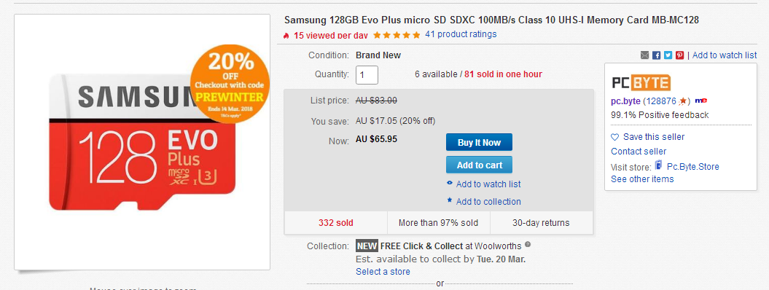
Task: Click the Buy It Now button
Action: [x=479, y=143]
